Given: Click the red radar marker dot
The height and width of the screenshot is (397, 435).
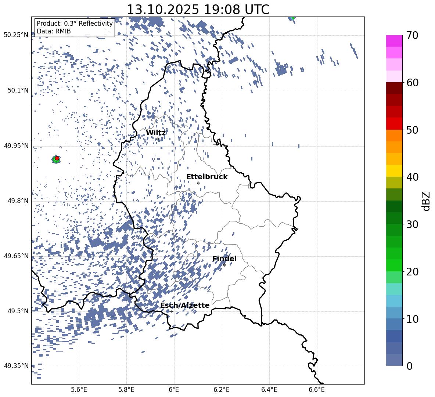Looking at the screenshot, I should tap(57, 158).
